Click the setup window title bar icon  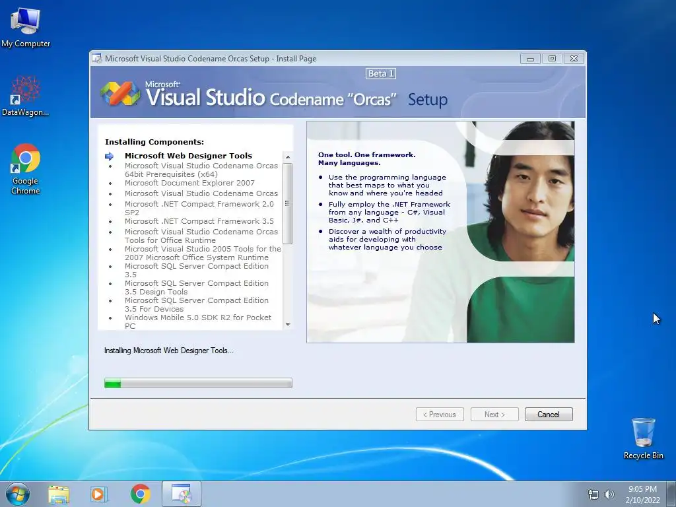coord(97,58)
